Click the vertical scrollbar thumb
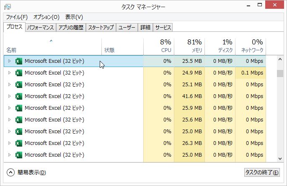This screenshot has width=287, height=186. click(280, 73)
